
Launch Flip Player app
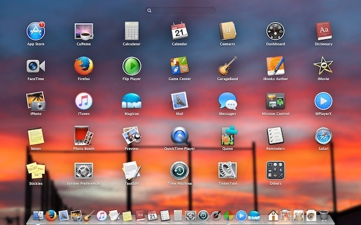[131, 66]
